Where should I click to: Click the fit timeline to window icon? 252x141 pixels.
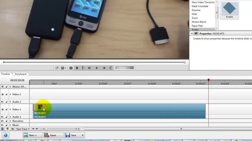35,129
